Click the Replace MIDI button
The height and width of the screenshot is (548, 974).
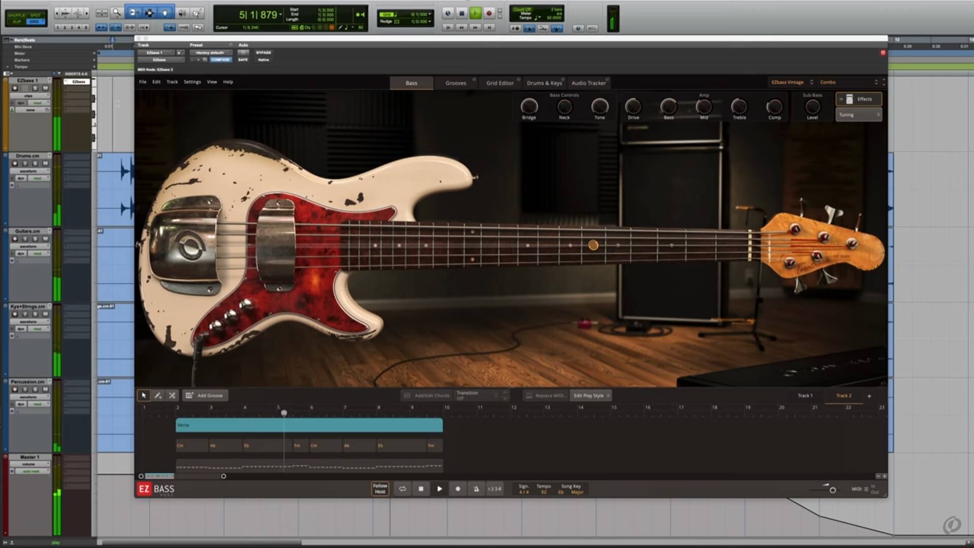tap(545, 395)
